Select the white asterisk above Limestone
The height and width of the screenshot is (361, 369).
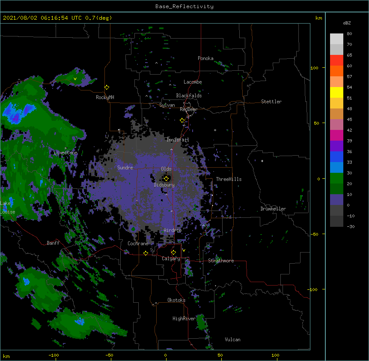(65, 148)
